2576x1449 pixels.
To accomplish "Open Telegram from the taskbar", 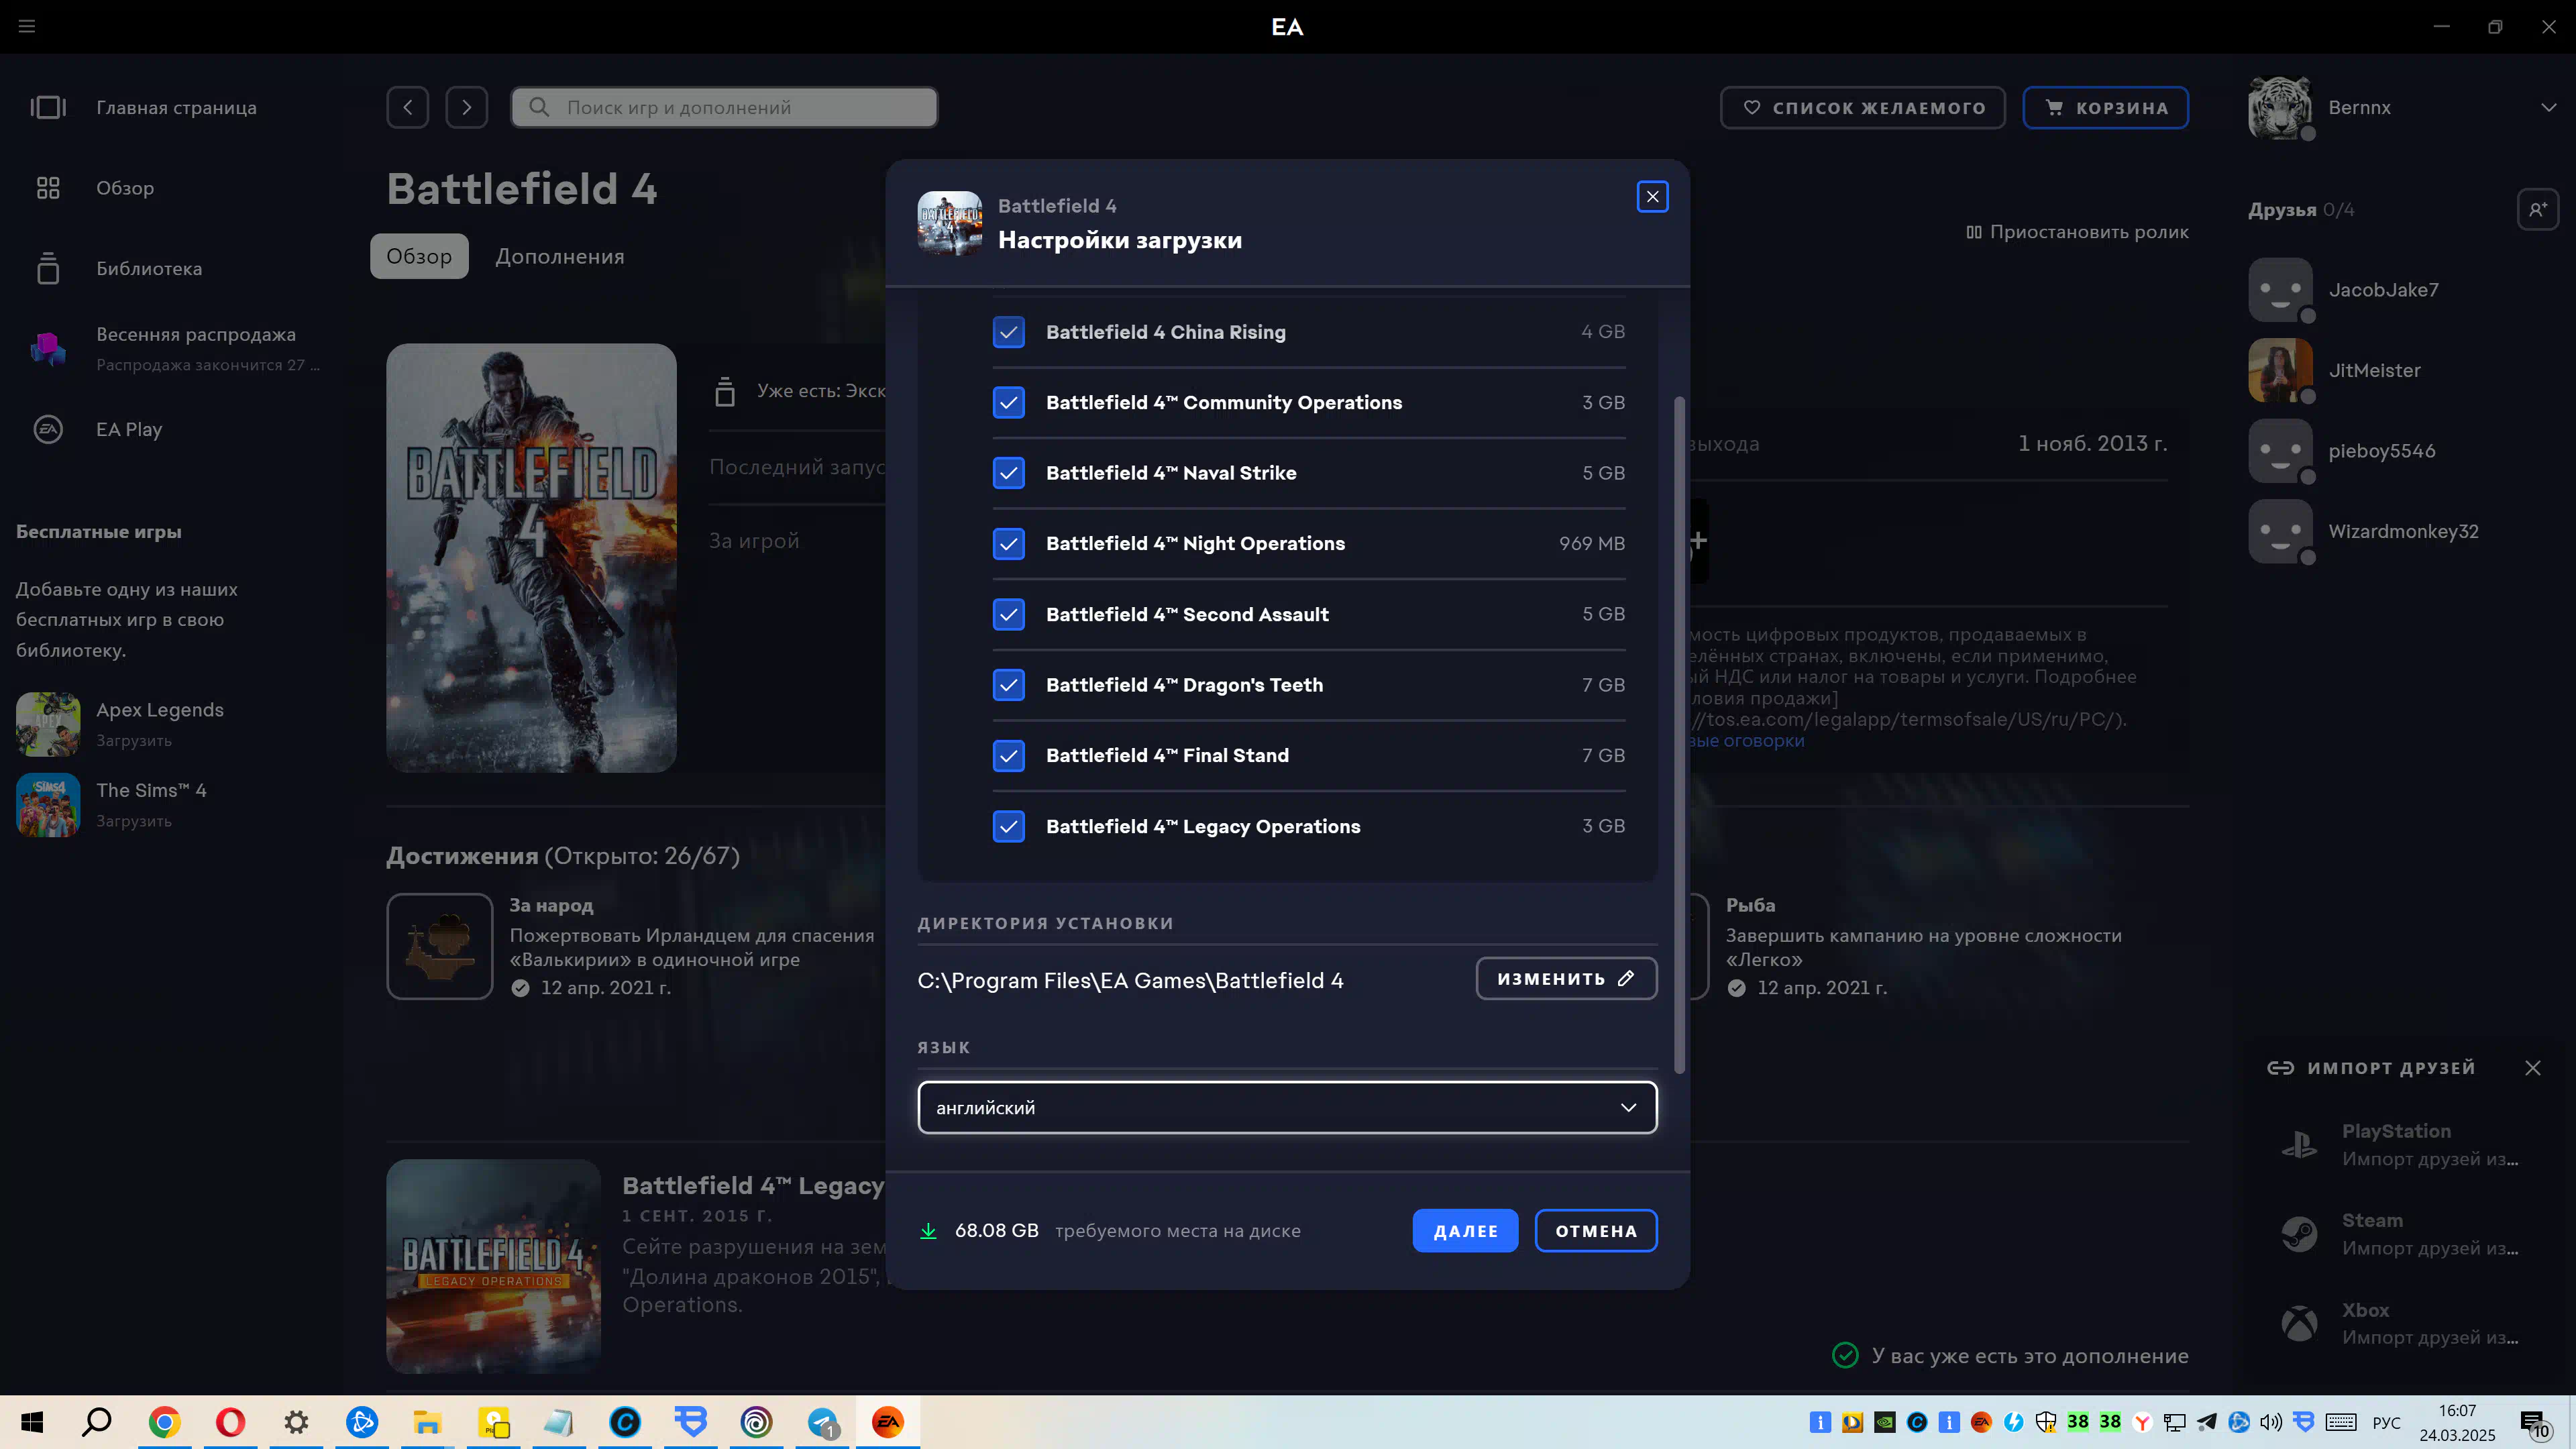I will coord(822,1422).
